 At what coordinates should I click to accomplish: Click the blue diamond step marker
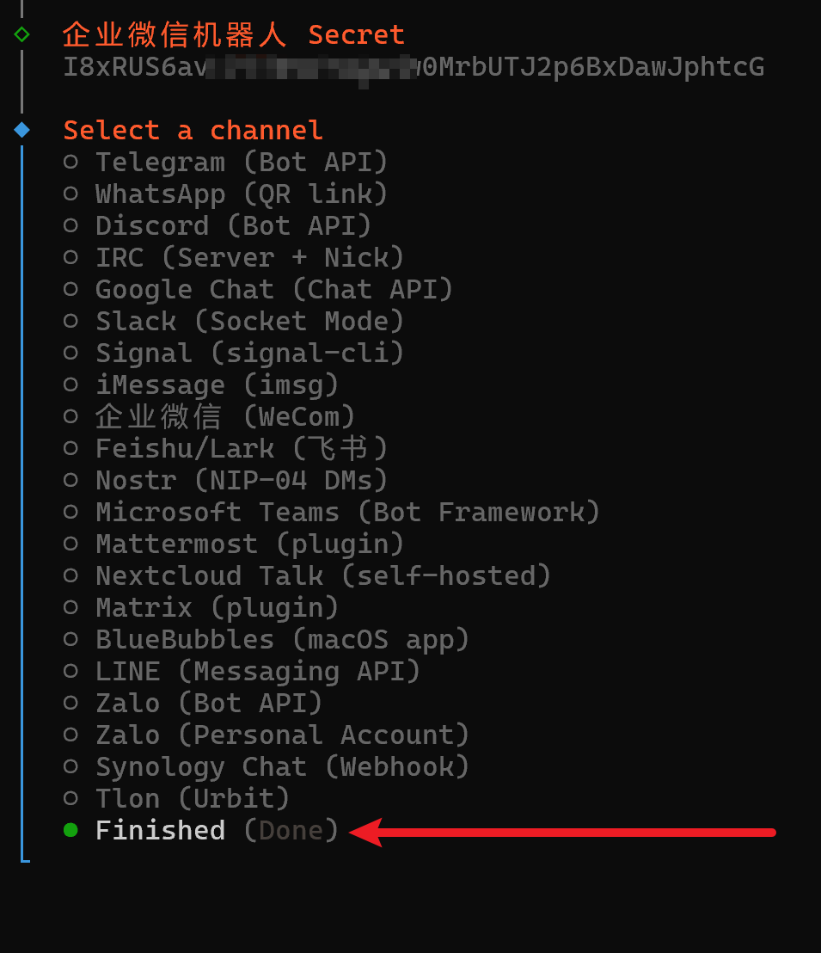coord(21,130)
